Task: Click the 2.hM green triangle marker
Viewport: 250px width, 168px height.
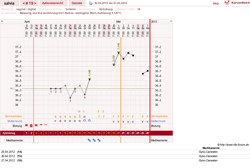Action: 114,65
